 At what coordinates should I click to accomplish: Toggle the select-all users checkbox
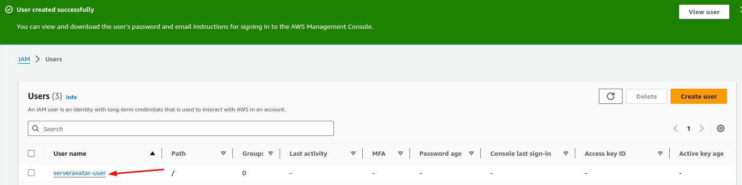click(31, 153)
